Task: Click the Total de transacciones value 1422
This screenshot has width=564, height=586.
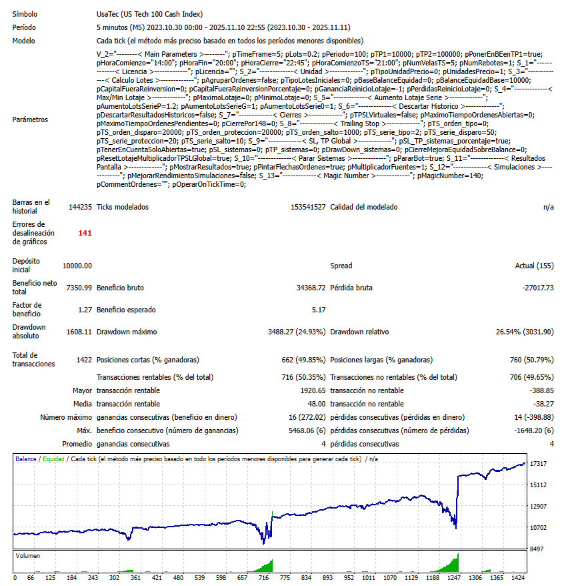Action: [84, 360]
